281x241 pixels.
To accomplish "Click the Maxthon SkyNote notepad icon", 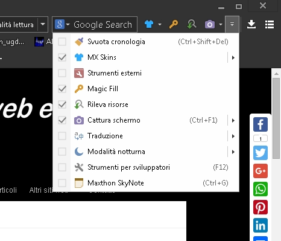I will 79,183.
